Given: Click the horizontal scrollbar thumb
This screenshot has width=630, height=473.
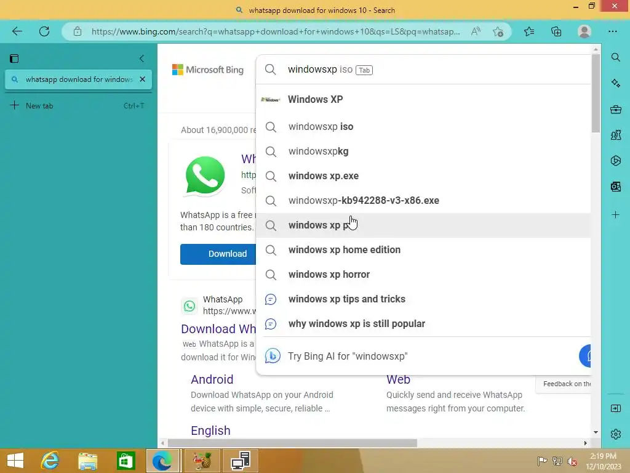Looking at the screenshot, I should (x=292, y=443).
